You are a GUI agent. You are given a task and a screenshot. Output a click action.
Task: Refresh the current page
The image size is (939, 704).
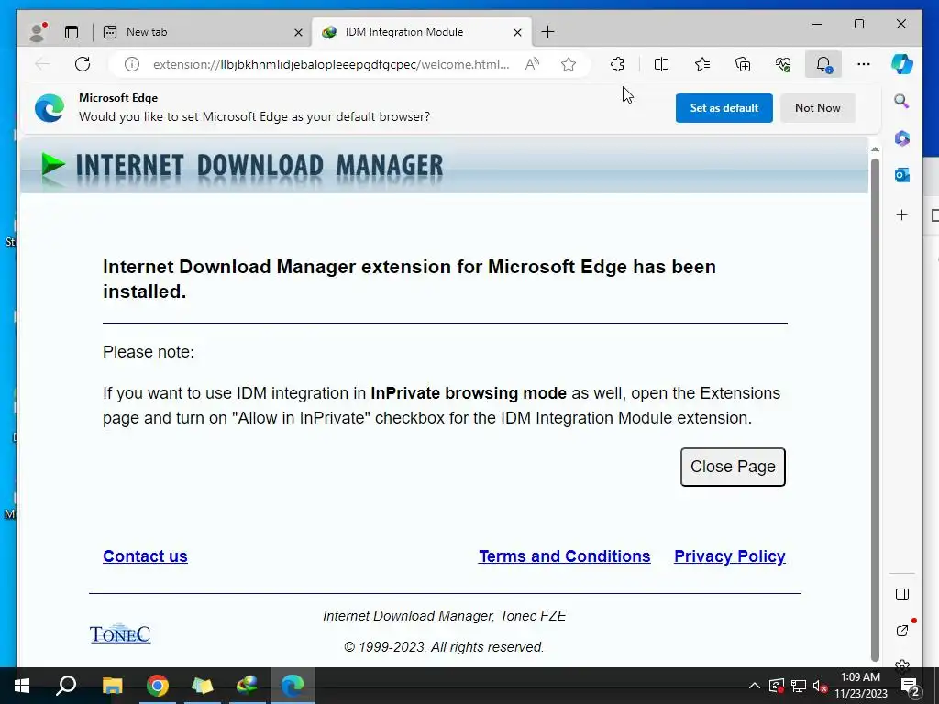(x=83, y=64)
